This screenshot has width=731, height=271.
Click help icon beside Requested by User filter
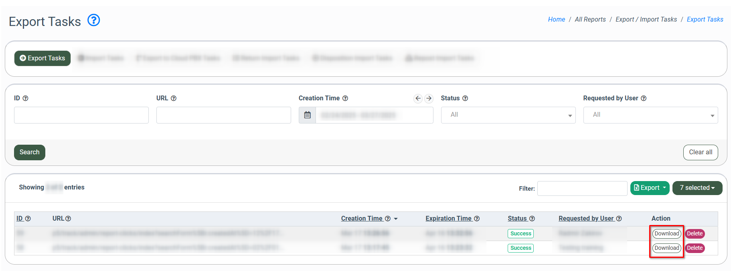644,98
